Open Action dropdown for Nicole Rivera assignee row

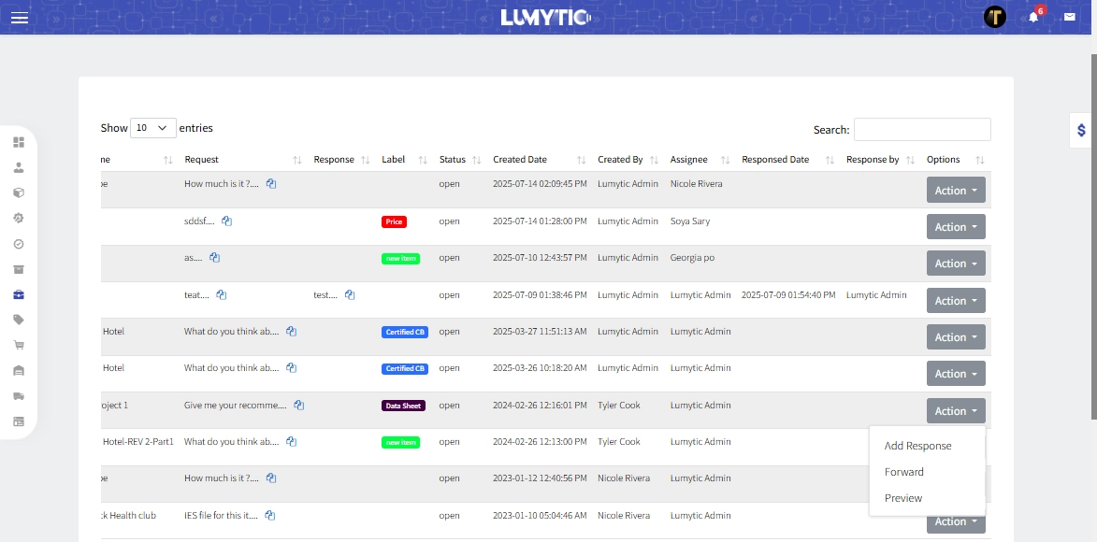click(x=956, y=191)
